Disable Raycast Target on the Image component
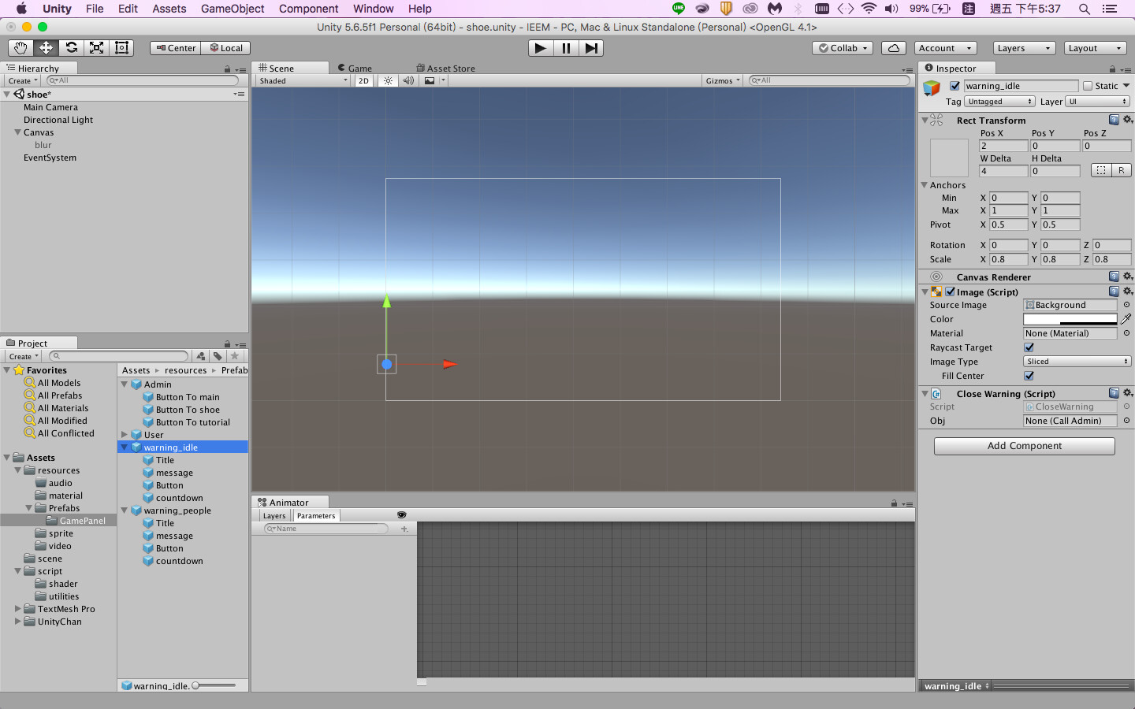This screenshot has width=1135, height=709. pos(1029,347)
